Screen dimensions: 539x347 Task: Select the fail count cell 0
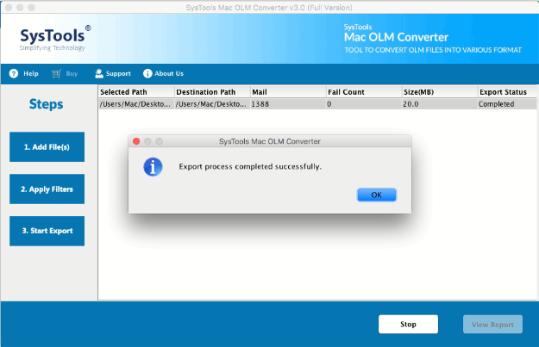364,104
